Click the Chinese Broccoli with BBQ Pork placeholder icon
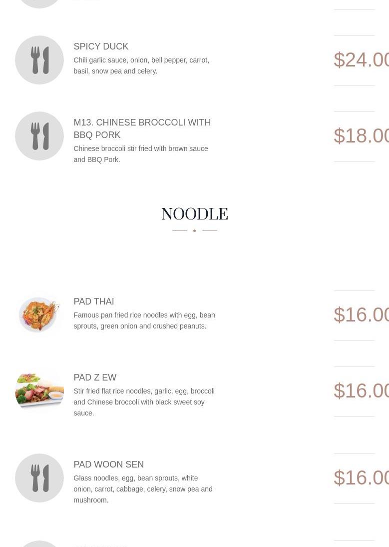Image resolution: width=389 pixels, height=547 pixels. 39,136
